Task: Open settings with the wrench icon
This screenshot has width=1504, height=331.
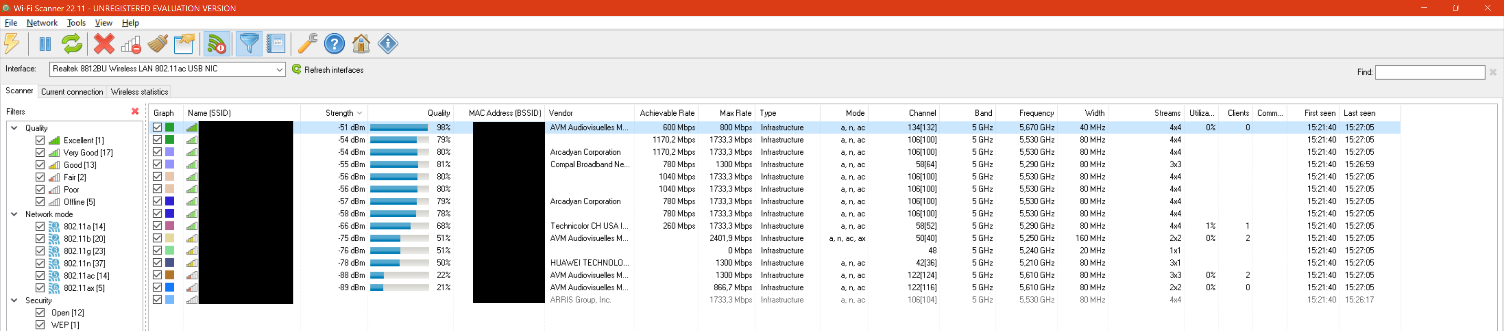Action: 308,44
